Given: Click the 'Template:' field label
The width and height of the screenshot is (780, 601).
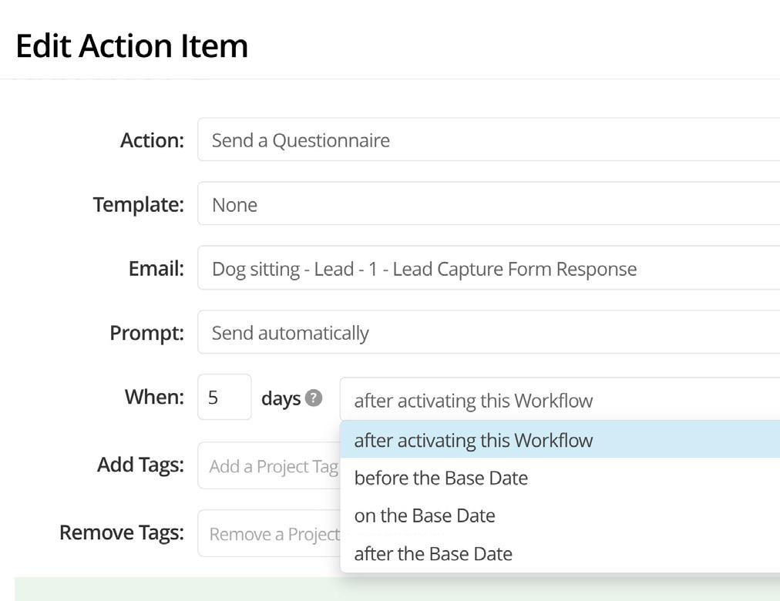Looking at the screenshot, I should coord(139,204).
